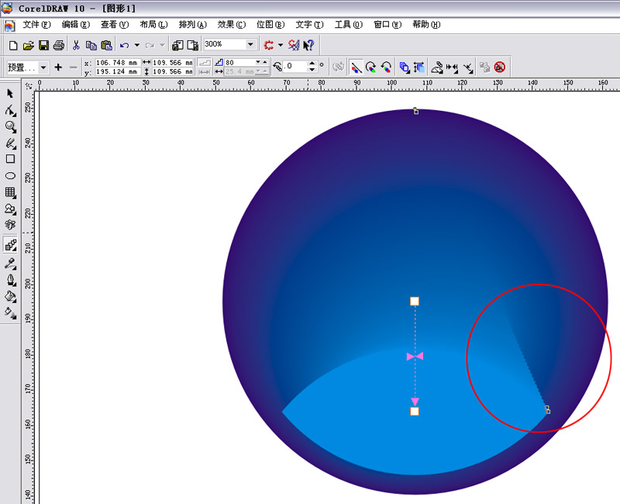Image resolution: width=620 pixels, height=504 pixels.
Task: Open the 排列(A) menu
Action: 192,25
